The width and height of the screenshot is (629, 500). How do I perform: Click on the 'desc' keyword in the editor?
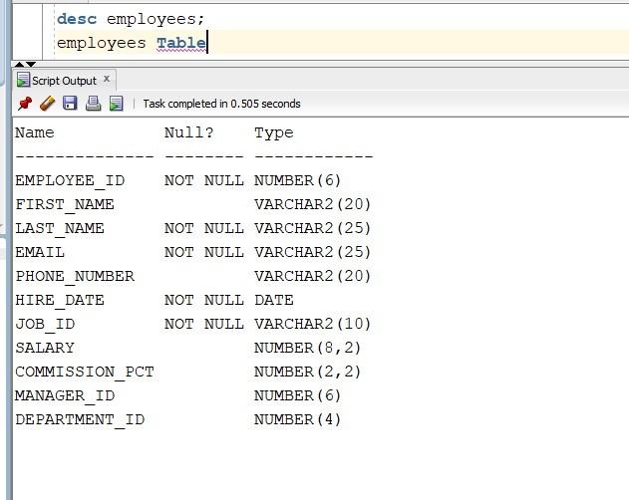pyautogui.click(x=77, y=19)
